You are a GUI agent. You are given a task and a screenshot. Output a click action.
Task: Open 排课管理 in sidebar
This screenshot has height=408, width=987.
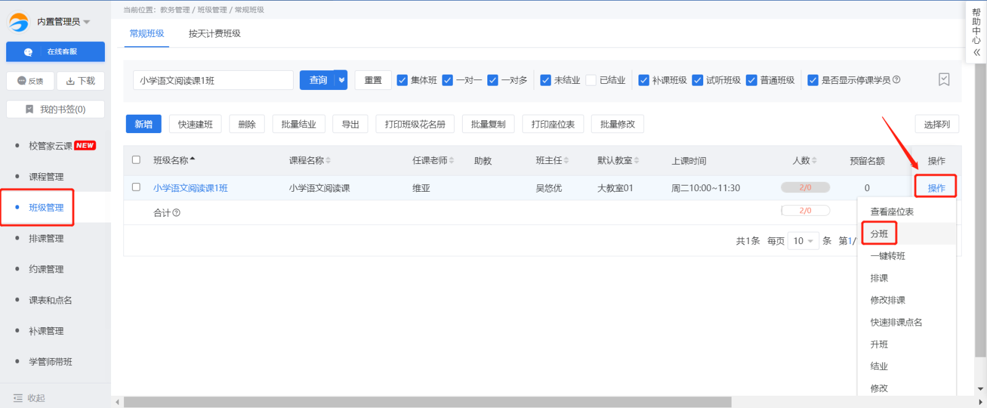pos(46,239)
